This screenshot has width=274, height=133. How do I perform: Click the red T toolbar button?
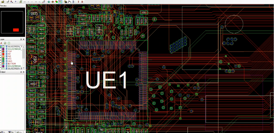point(78,2)
